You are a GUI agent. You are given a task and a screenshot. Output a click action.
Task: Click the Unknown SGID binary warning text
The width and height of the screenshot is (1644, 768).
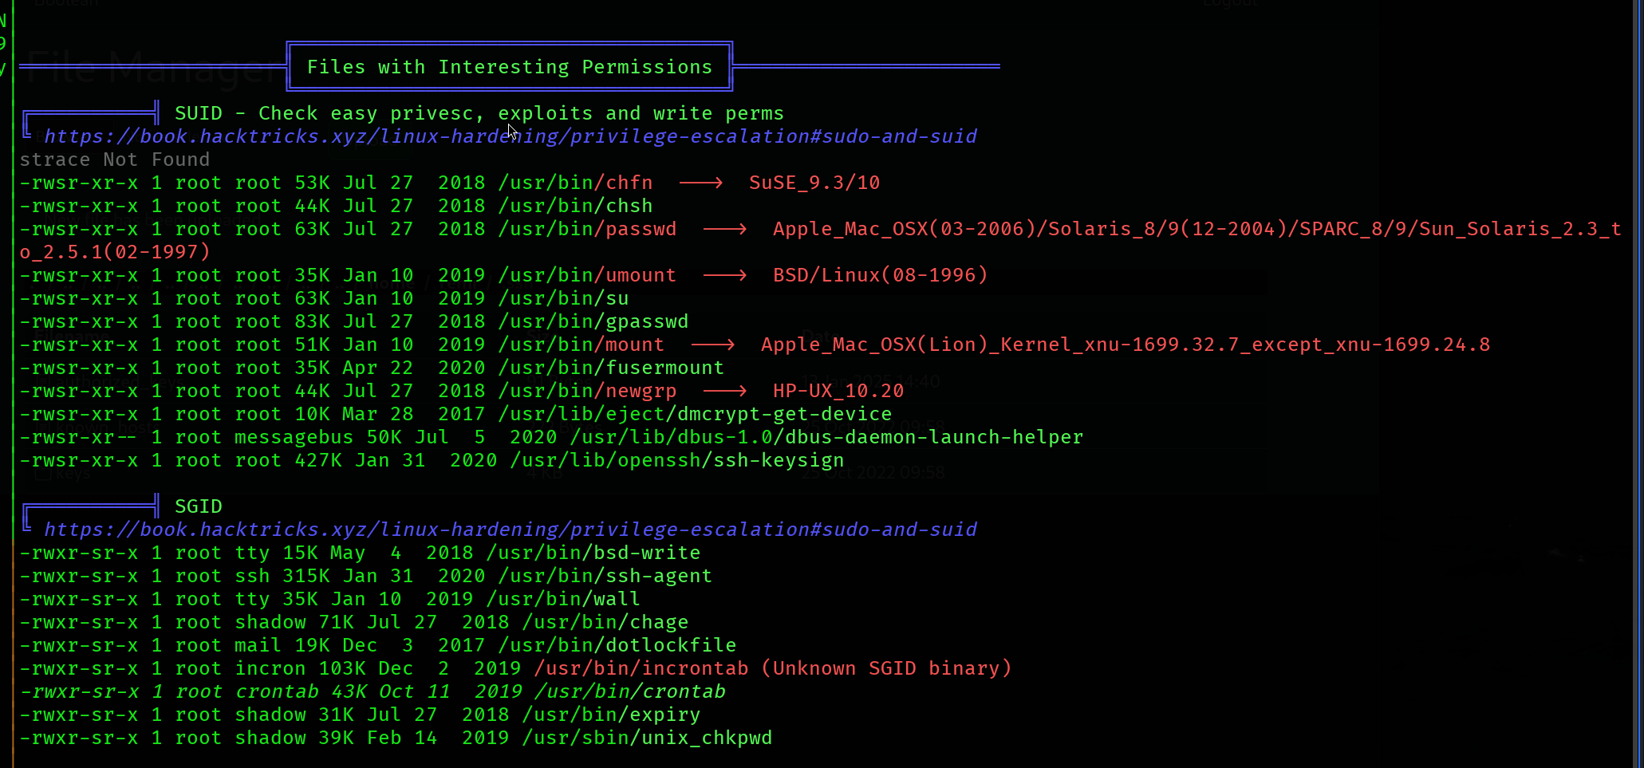coord(885,668)
